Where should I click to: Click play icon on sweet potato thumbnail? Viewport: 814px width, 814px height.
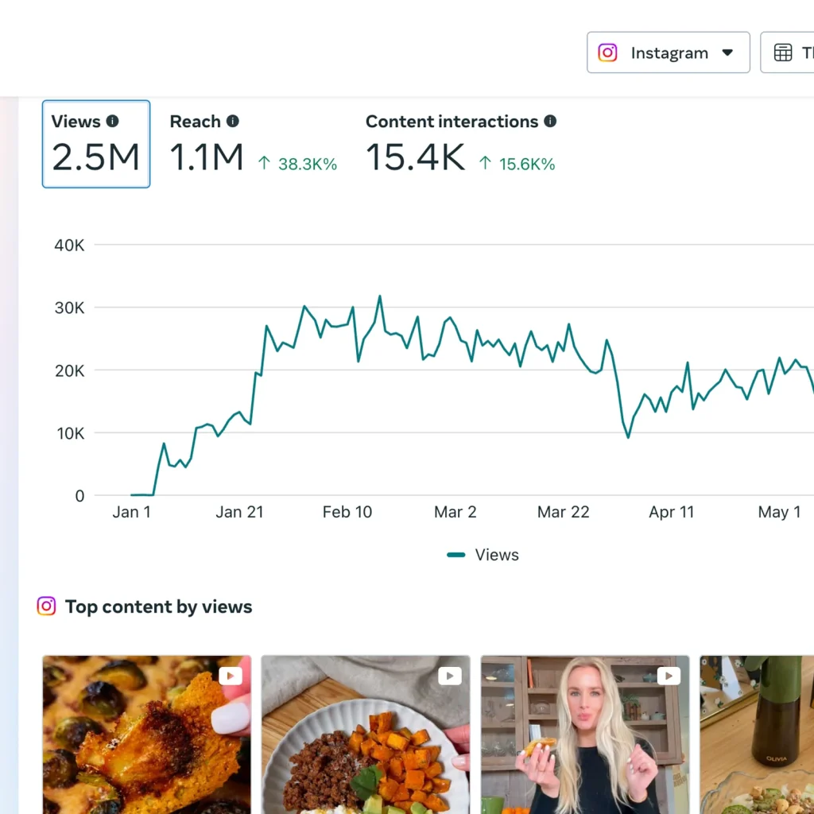(x=450, y=676)
